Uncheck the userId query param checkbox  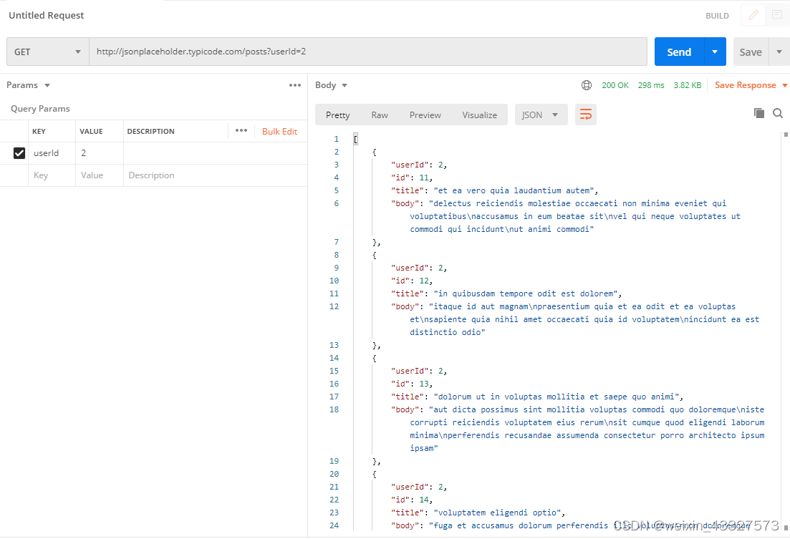point(19,153)
